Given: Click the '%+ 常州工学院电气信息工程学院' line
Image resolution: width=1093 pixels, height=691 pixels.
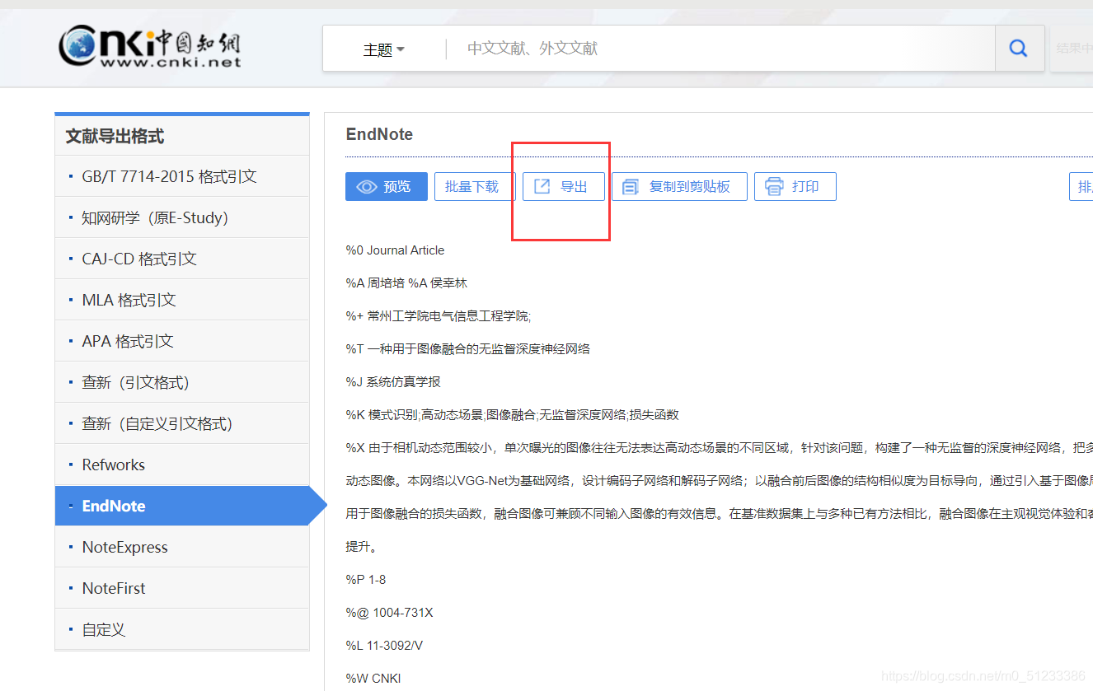Looking at the screenshot, I should 438,316.
